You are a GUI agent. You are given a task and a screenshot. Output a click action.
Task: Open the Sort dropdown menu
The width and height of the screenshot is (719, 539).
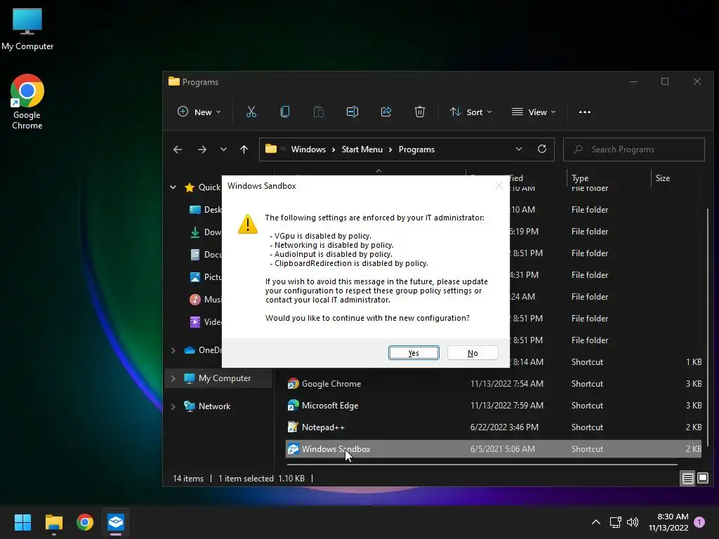pos(471,112)
